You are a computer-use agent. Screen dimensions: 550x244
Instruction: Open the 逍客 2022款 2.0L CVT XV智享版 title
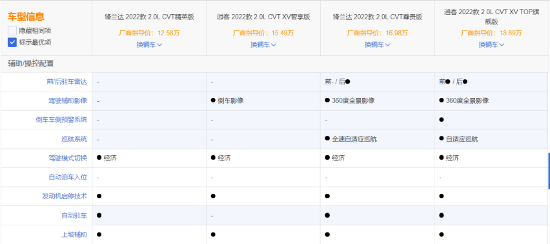click(263, 17)
